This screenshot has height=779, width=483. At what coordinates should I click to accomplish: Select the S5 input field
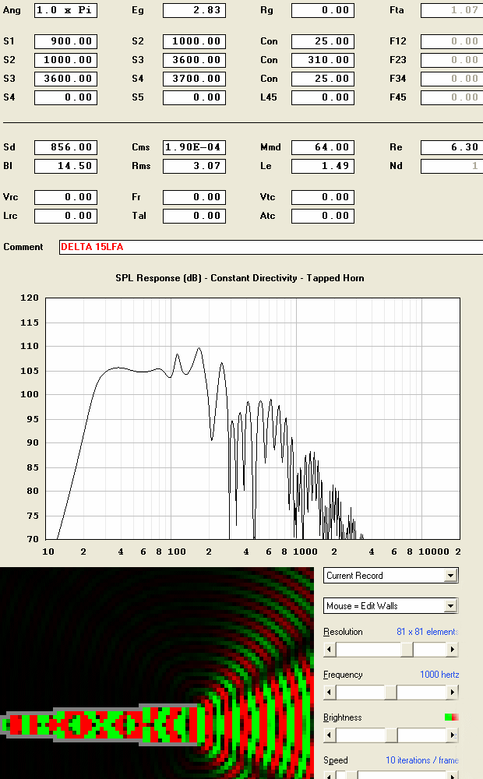pyautogui.click(x=194, y=97)
